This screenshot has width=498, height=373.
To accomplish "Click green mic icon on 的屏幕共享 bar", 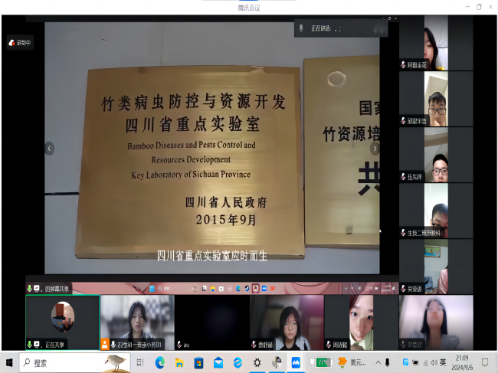I will point(30,288).
